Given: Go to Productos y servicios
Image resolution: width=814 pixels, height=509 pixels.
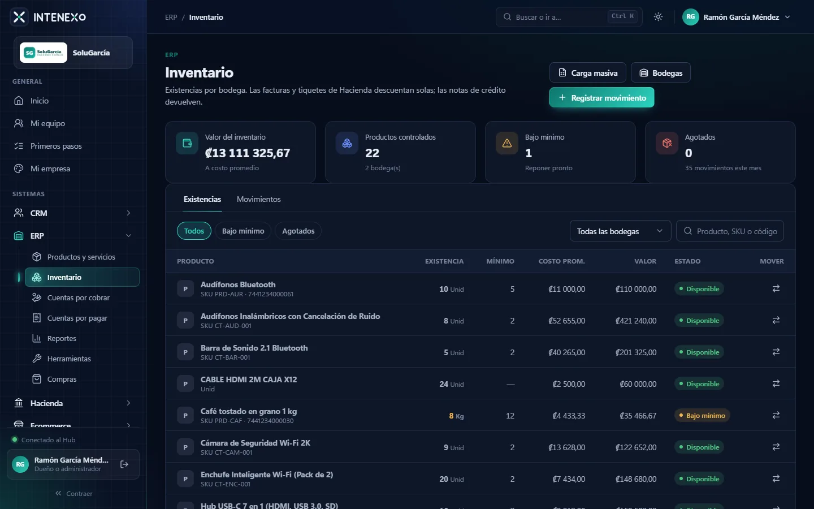Looking at the screenshot, I should pos(82,257).
